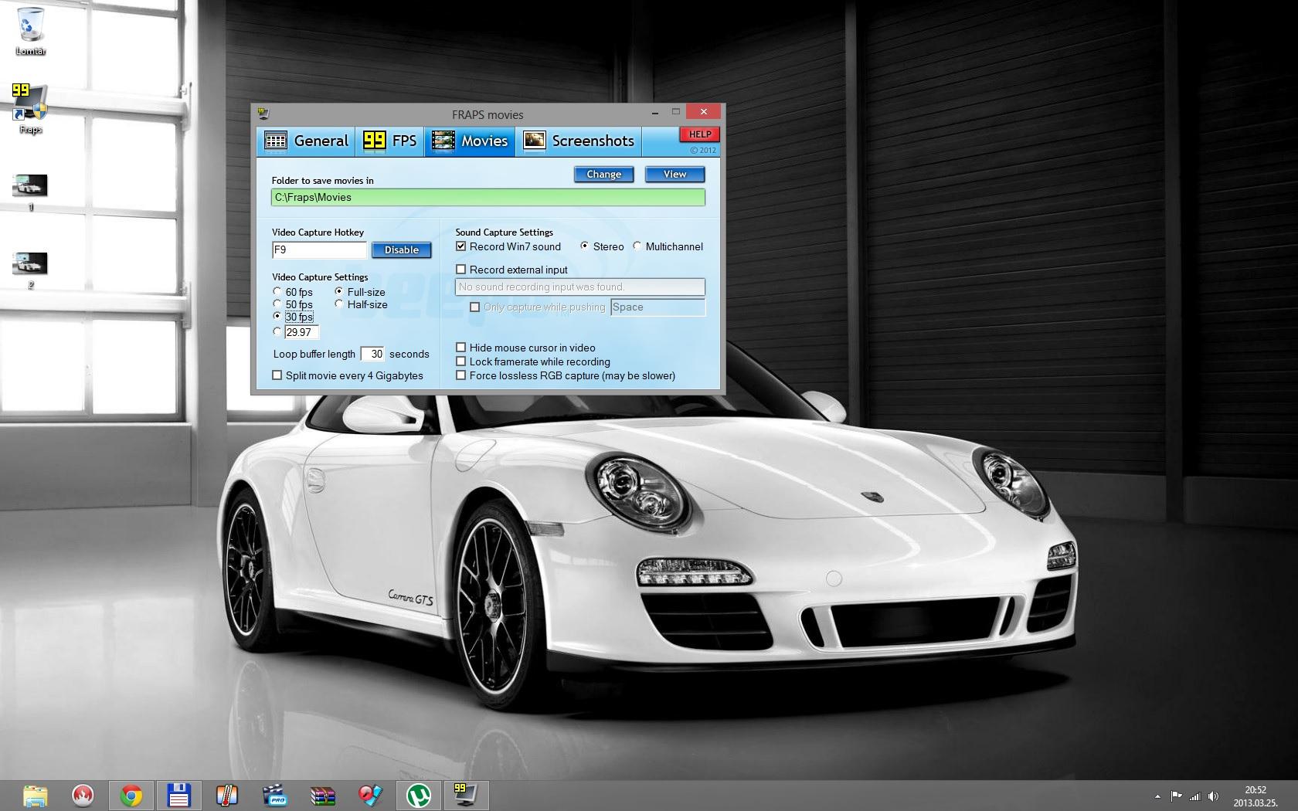Click the Recycle Bin desktop icon
The width and height of the screenshot is (1298, 811).
31,31
